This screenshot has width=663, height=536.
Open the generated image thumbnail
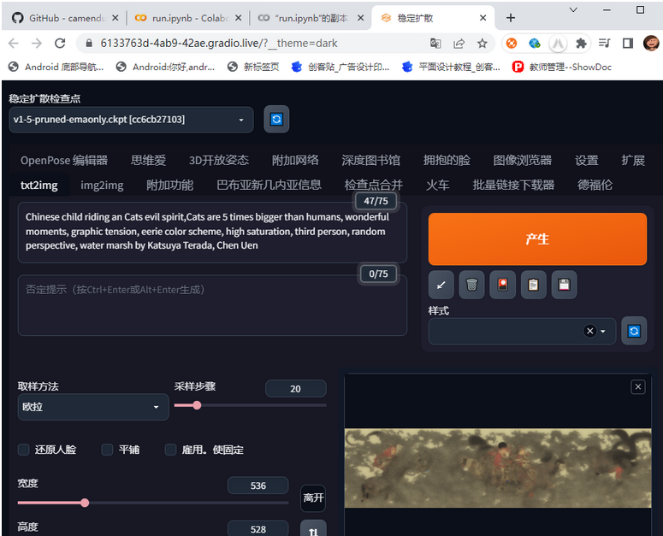coord(498,468)
